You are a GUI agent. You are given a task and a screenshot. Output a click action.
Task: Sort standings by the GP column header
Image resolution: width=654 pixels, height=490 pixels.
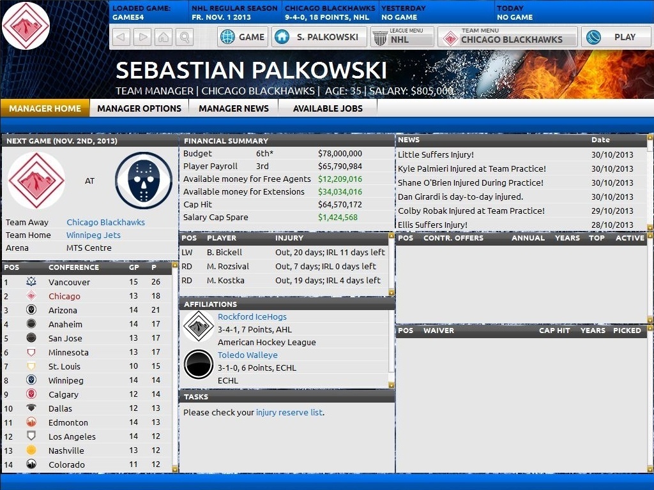[134, 267]
